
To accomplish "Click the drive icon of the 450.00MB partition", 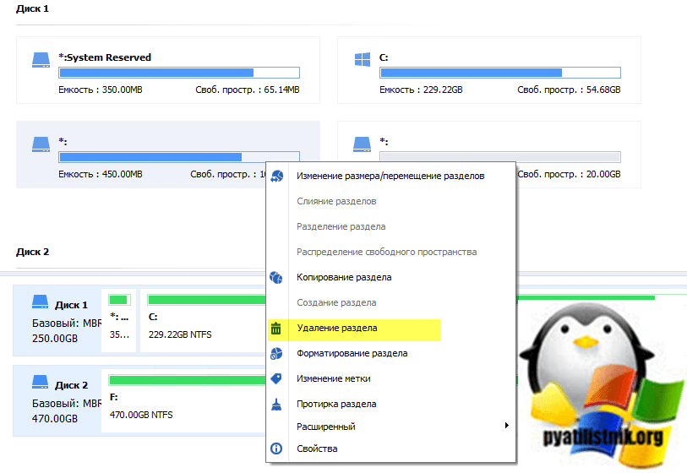I will pos(41,144).
